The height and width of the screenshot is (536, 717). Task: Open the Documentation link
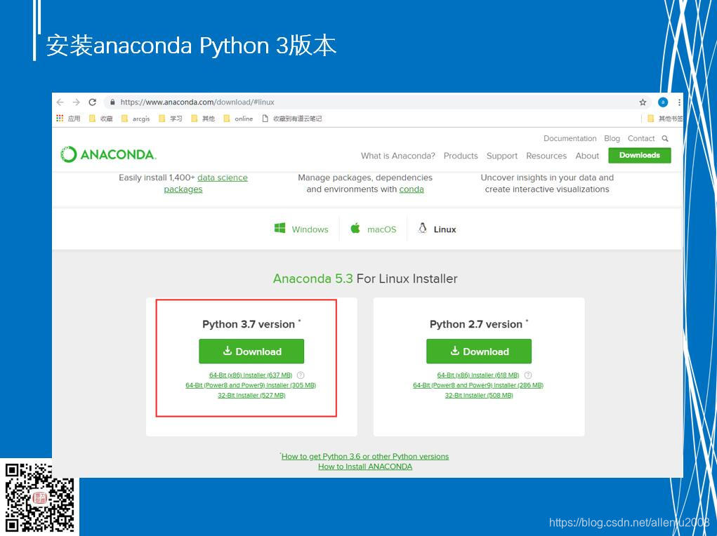tap(570, 138)
